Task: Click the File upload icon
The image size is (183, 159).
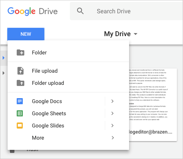Action: [21, 71]
